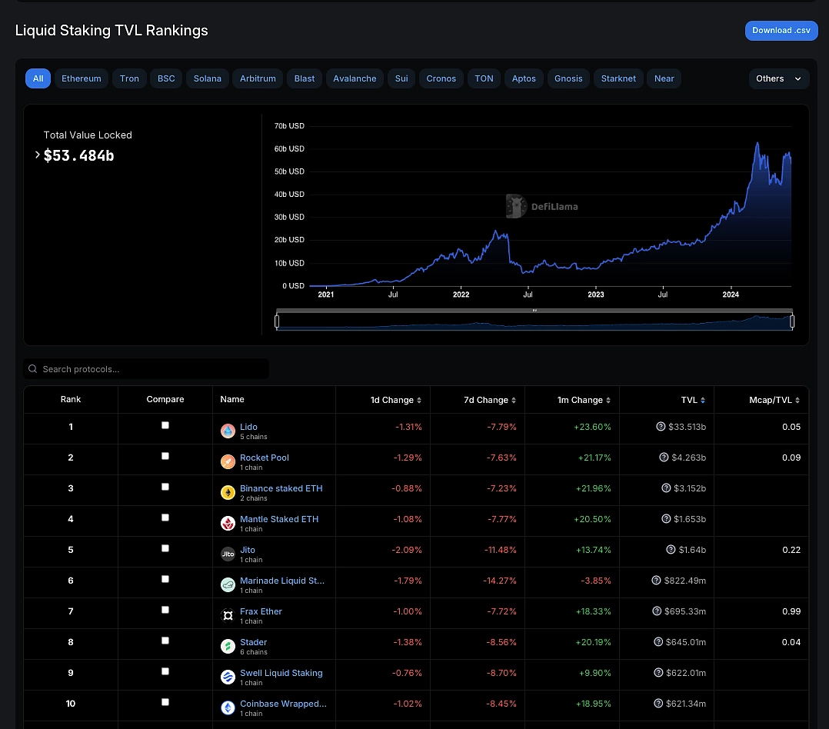Click the help icon beside Lido's $33.513b TVL
Image resolution: width=829 pixels, height=729 pixels.
661,426
